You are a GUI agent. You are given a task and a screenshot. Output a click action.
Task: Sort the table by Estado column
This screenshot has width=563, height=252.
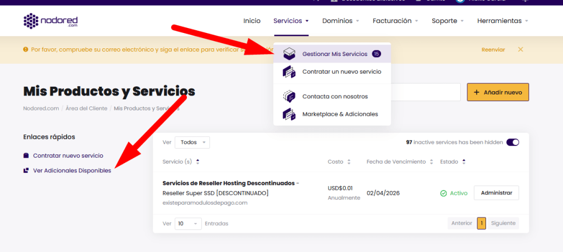453,161
